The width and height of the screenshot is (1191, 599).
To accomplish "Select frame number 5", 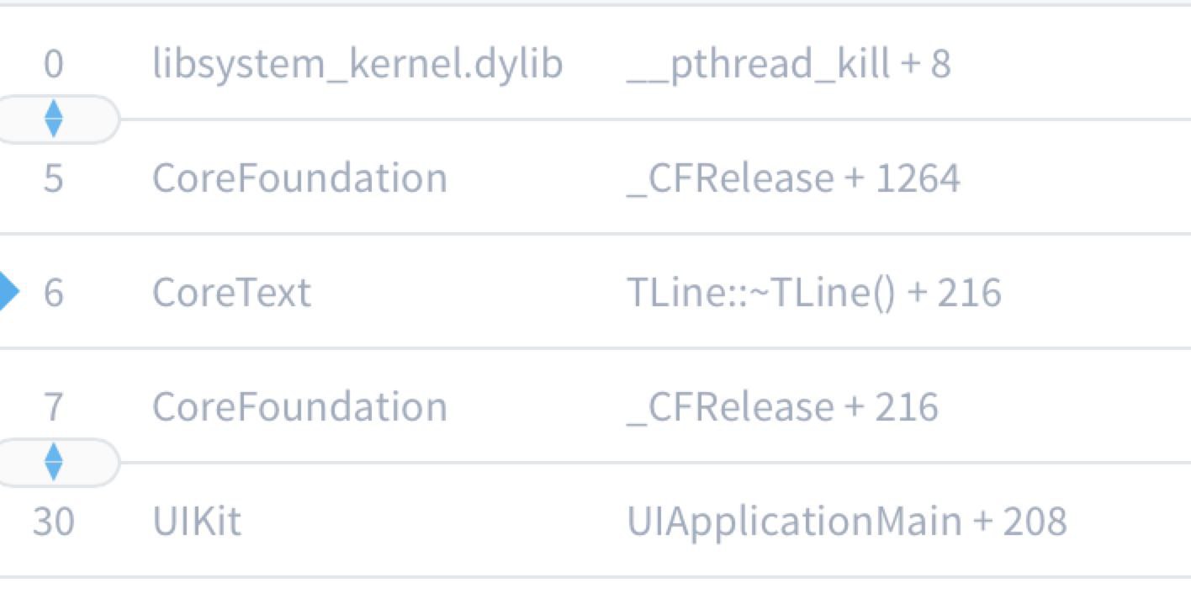I will [53, 179].
